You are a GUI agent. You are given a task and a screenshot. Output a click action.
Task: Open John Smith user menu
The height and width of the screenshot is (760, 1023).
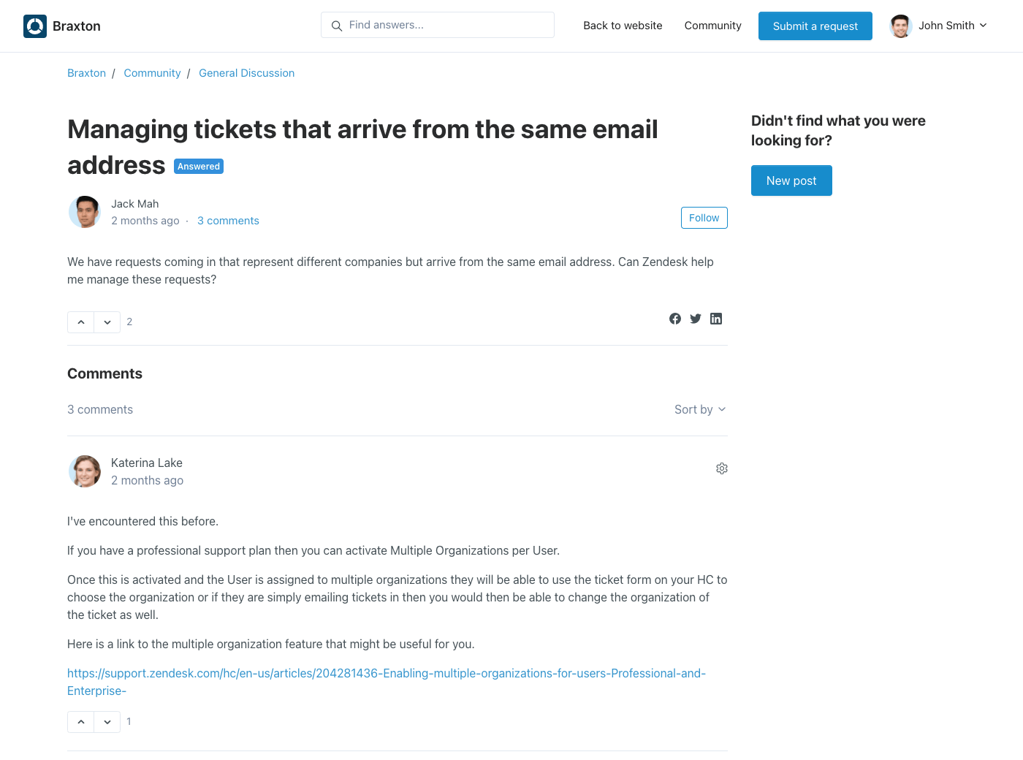pos(939,26)
